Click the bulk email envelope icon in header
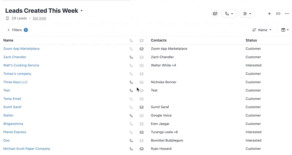The height and width of the screenshot is (155, 292). tap(215, 13)
